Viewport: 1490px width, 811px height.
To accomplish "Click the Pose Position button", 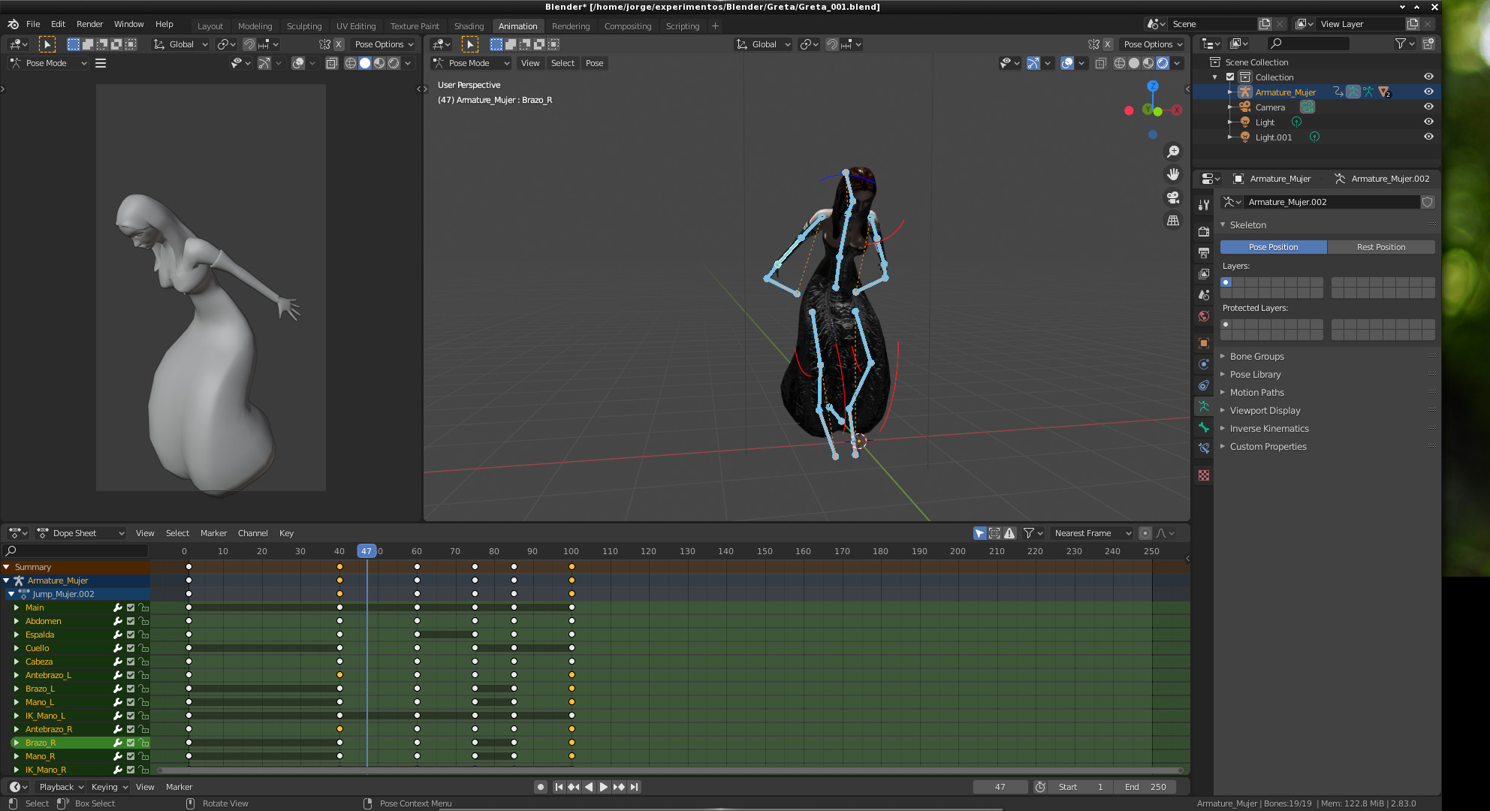I will tap(1272, 247).
